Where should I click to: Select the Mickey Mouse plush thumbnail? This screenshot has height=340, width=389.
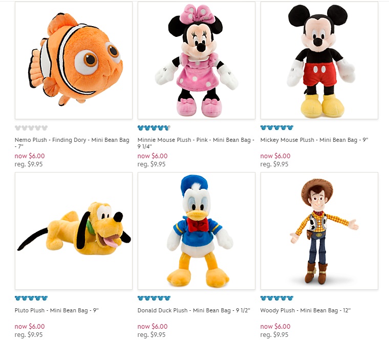pos(319,60)
